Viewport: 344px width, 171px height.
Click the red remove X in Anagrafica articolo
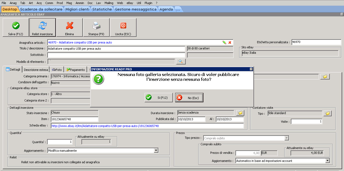coord(230,42)
